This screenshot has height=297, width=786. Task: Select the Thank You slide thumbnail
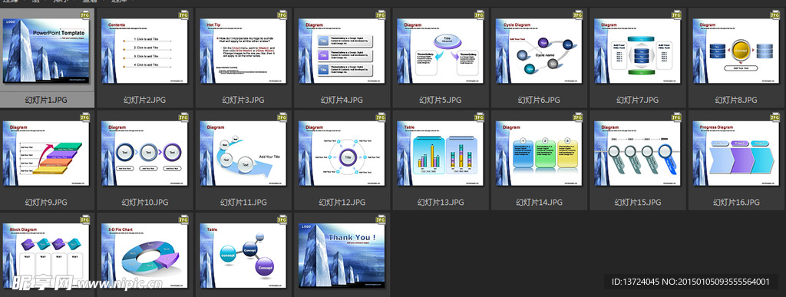[342, 255]
